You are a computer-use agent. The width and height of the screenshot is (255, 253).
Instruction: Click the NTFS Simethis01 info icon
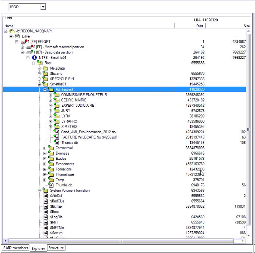click(34, 58)
